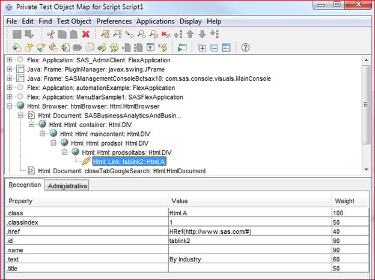
Task: Collapse the htmlBrowser Html.HtmlBrowser node
Action: [10, 106]
